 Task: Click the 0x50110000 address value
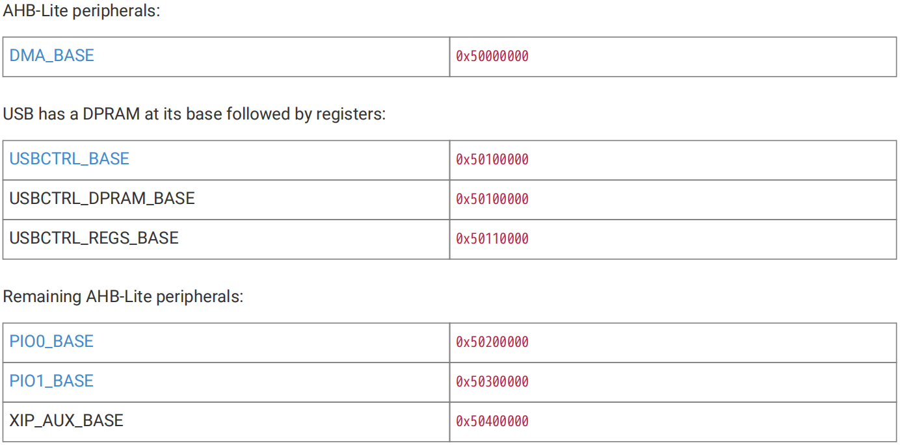pyautogui.click(x=492, y=239)
